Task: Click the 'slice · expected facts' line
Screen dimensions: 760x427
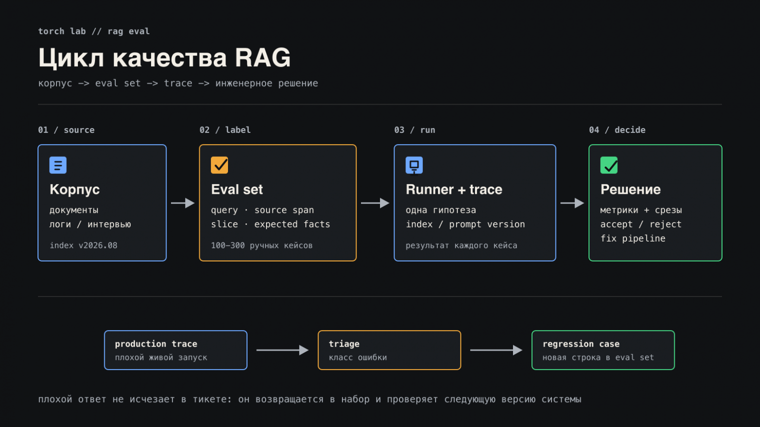Action: [x=270, y=224]
